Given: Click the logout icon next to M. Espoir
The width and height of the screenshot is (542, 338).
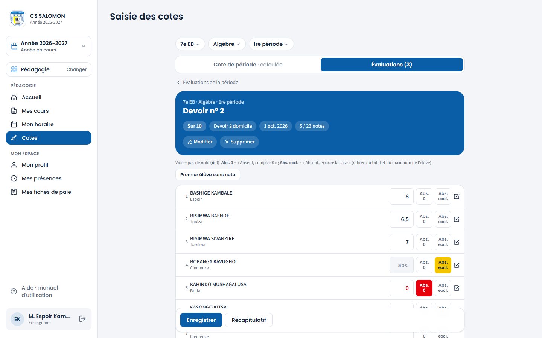Looking at the screenshot, I should (82, 319).
